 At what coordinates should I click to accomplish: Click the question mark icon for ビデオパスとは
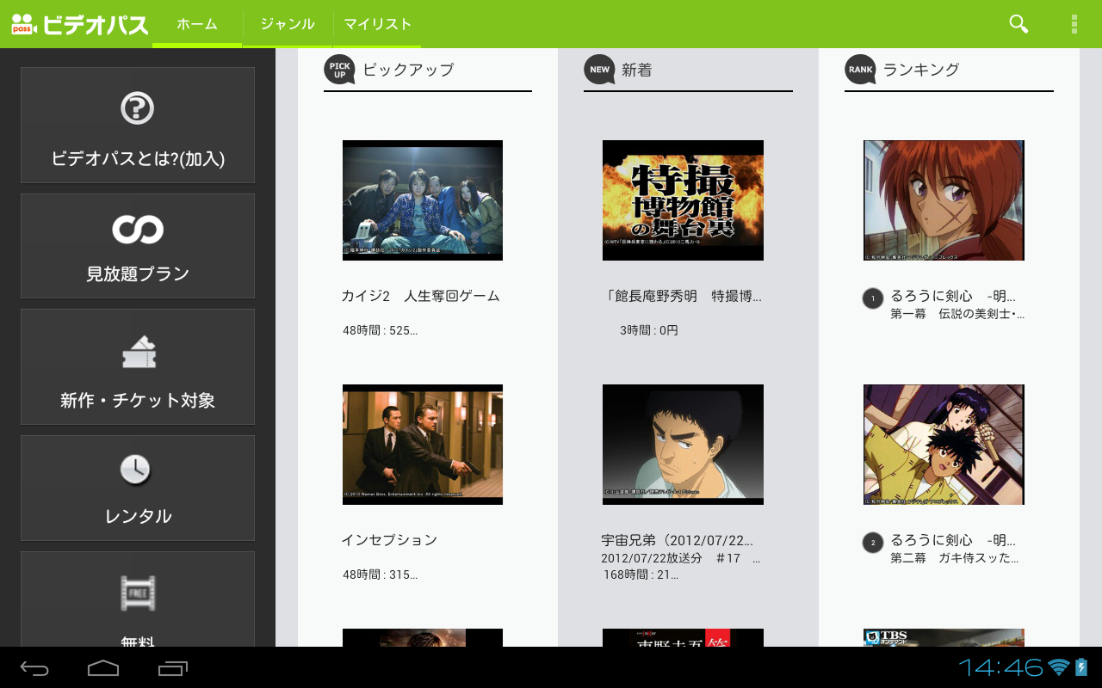click(138, 108)
